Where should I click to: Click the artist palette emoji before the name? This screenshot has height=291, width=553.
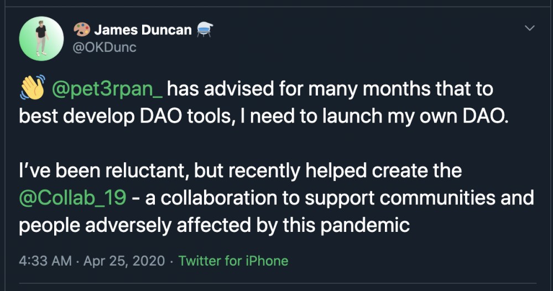(x=81, y=30)
